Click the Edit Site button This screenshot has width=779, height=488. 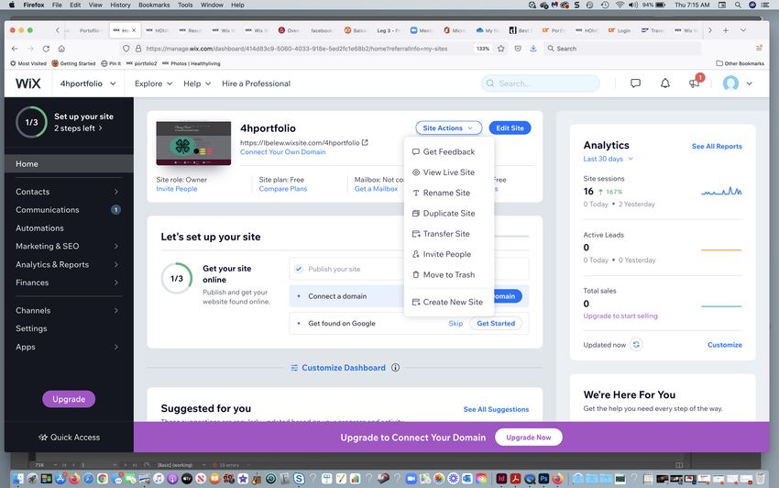(x=510, y=128)
